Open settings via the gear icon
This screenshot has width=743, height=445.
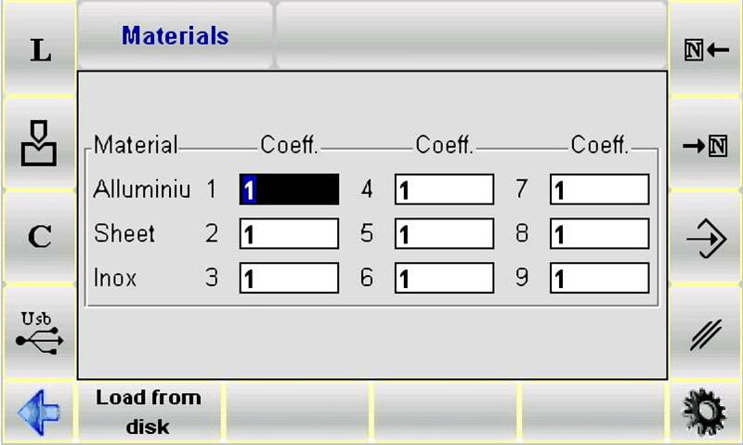point(705,411)
